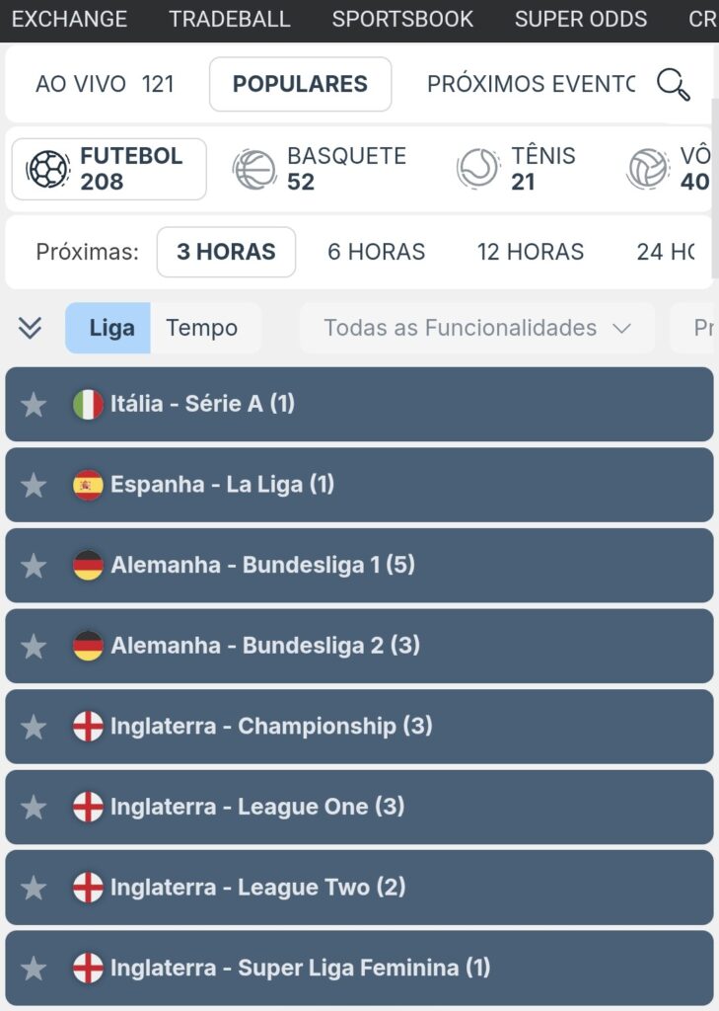Show the Ao Vivo live events
719x1011 pixels.
click(105, 85)
